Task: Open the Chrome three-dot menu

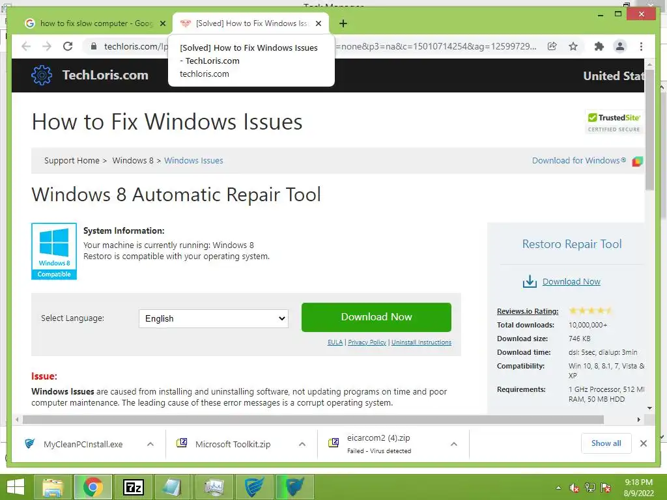Action: pyautogui.click(x=641, y=46)
